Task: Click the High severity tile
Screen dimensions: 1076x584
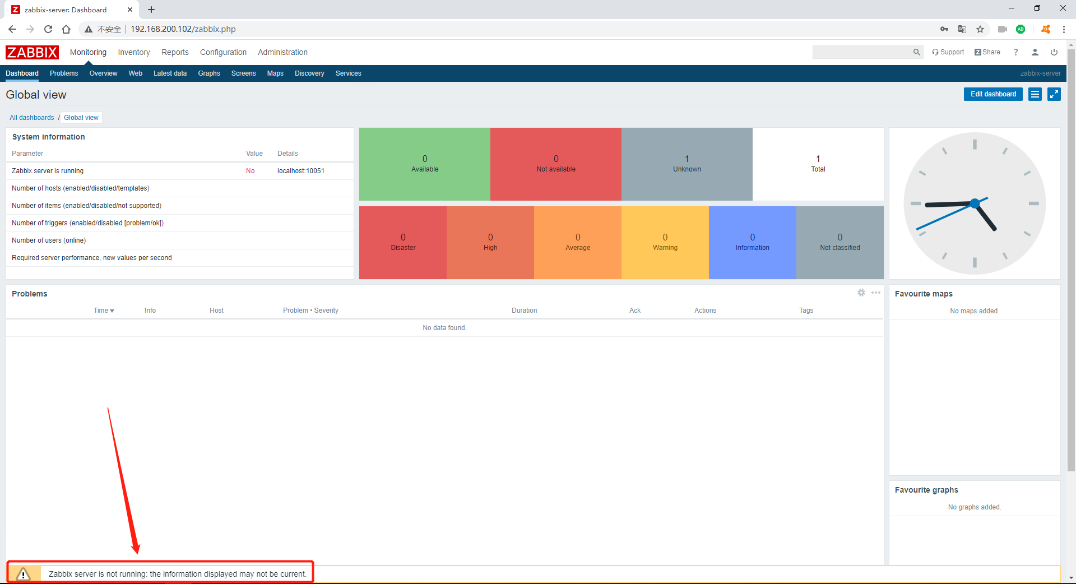Action: [x=490, y=243]
